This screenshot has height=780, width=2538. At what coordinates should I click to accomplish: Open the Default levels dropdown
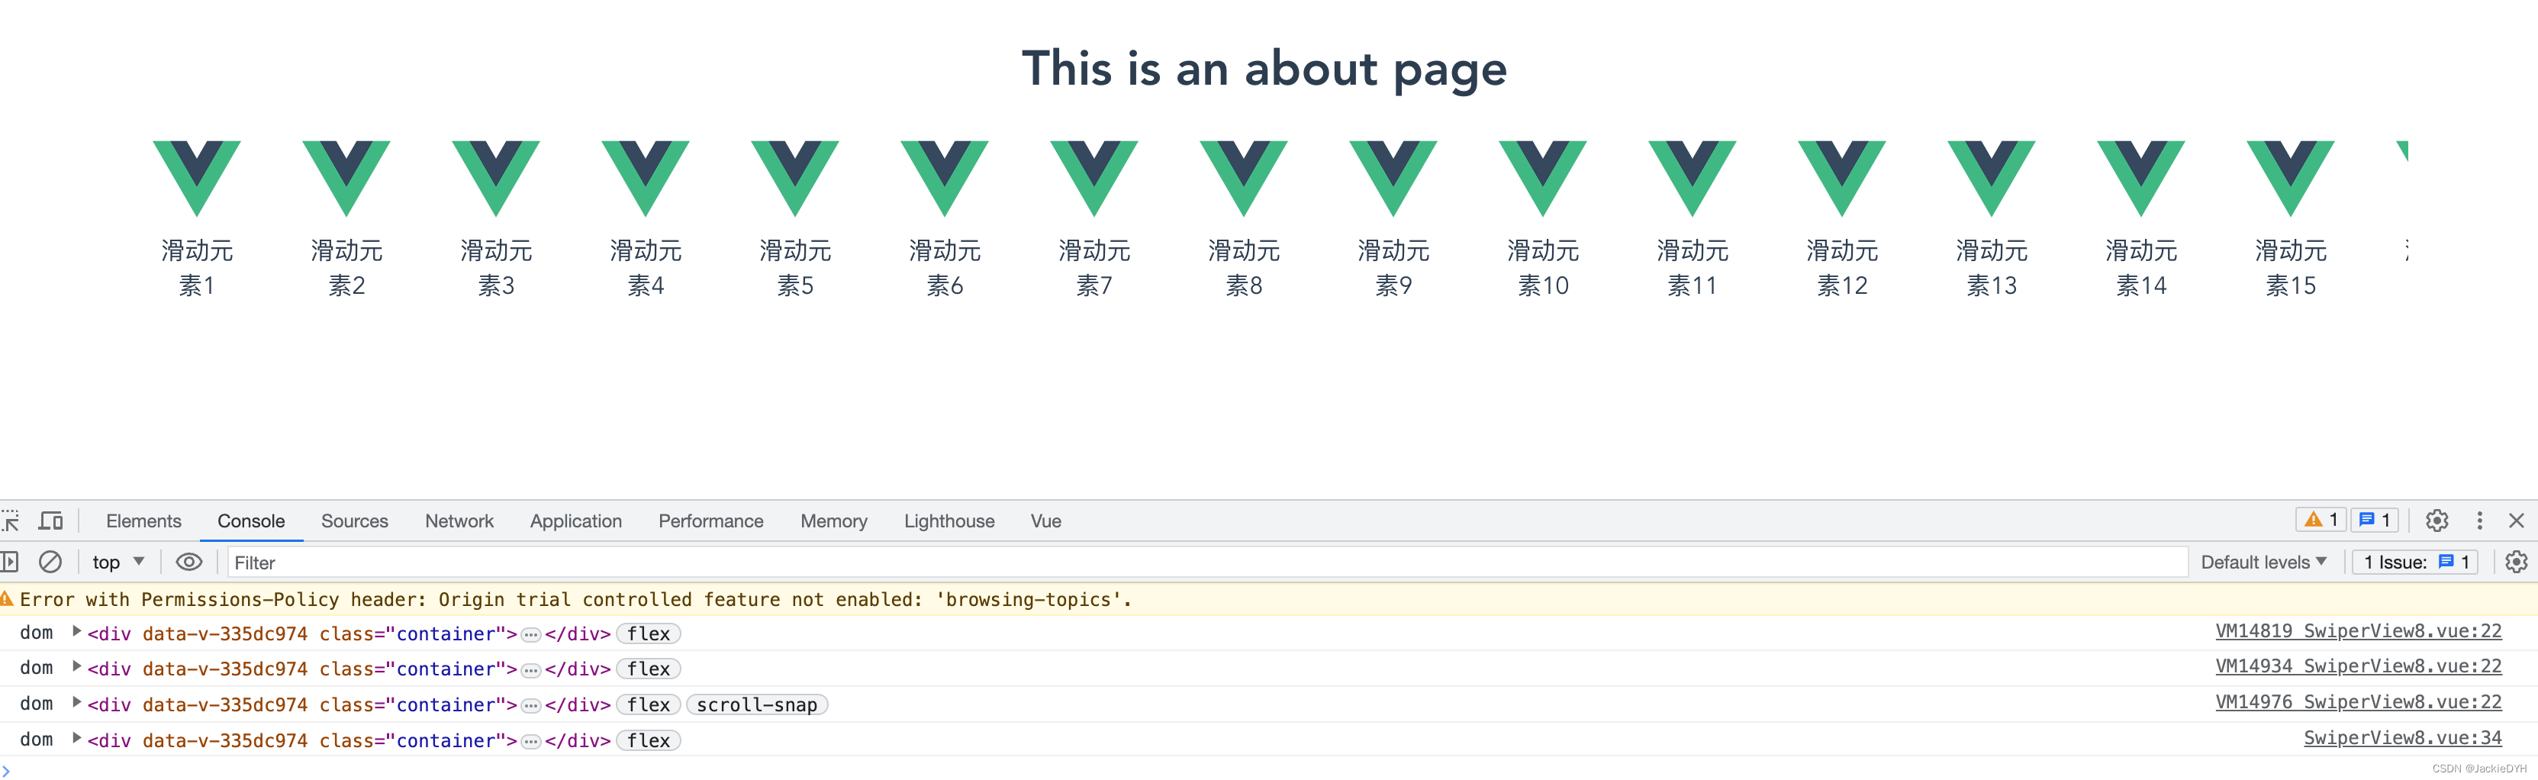2264,562
